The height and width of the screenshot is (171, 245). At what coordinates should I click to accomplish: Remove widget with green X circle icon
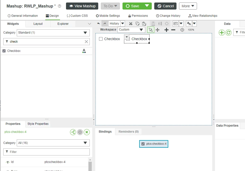point(87,132)
